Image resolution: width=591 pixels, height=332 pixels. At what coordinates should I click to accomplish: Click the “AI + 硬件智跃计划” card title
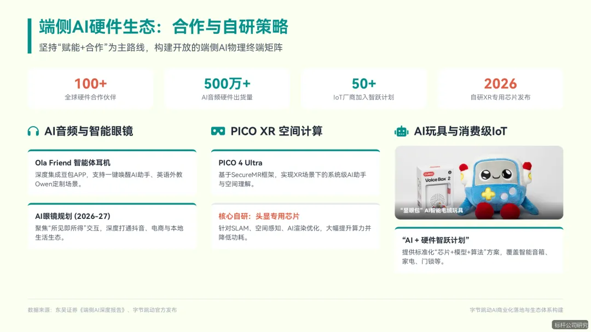click(x=436, y=240)
